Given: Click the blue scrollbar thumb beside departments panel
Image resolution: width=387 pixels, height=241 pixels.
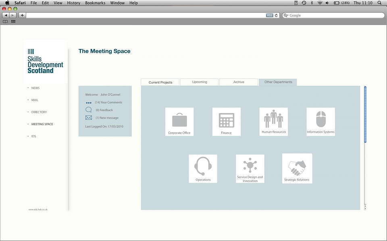Looking at the screenshot, I should click(365, 114).
